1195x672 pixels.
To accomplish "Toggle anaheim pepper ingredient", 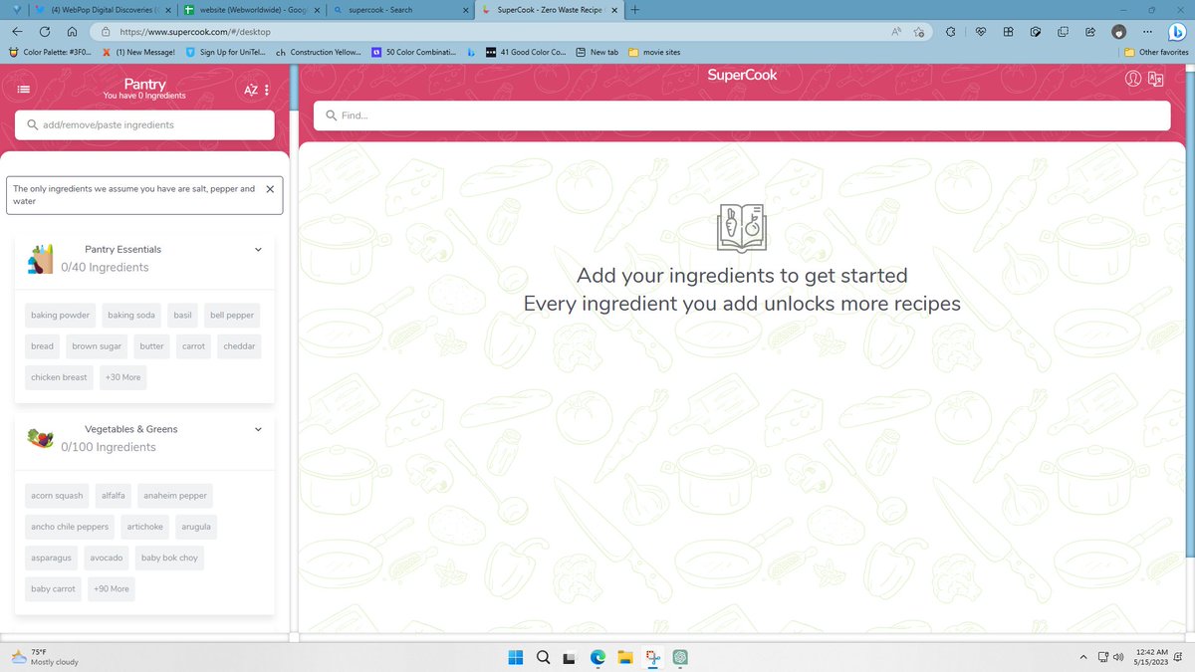I will [x=175, y=496].
